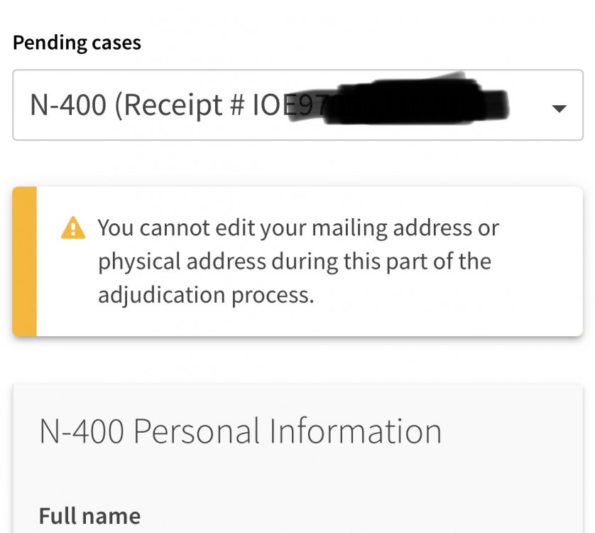Click the "N-400 (Receipt #" text in selector
This screenshot has width=595, height=533.
(x=135, y=105)
